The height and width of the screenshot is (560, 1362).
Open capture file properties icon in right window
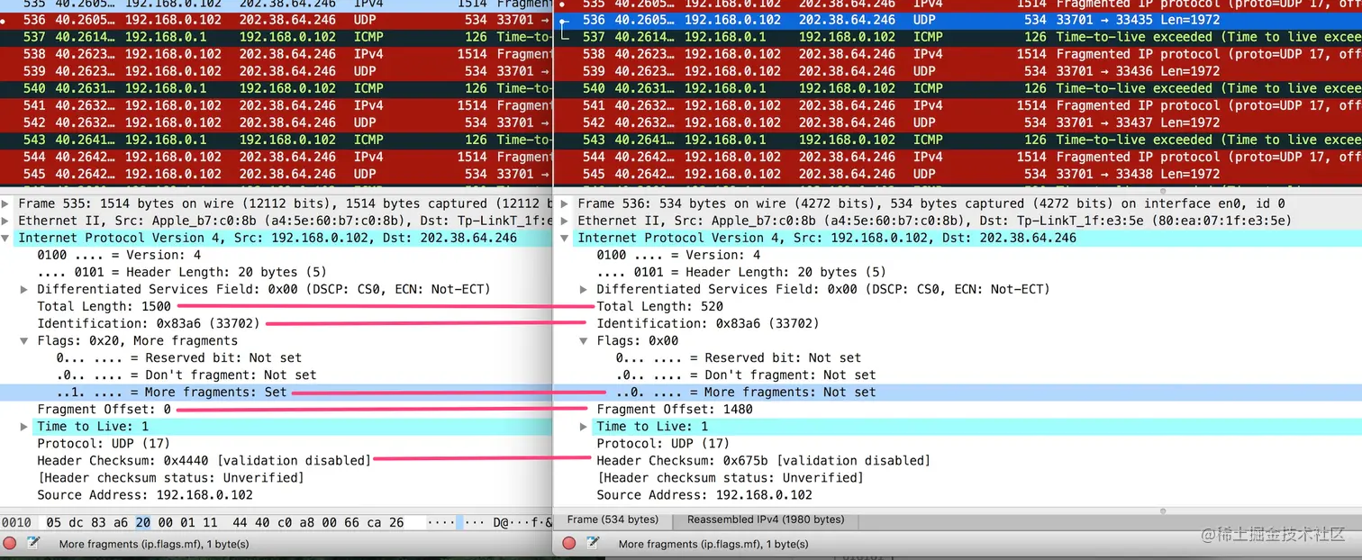(x=593, y=543)
